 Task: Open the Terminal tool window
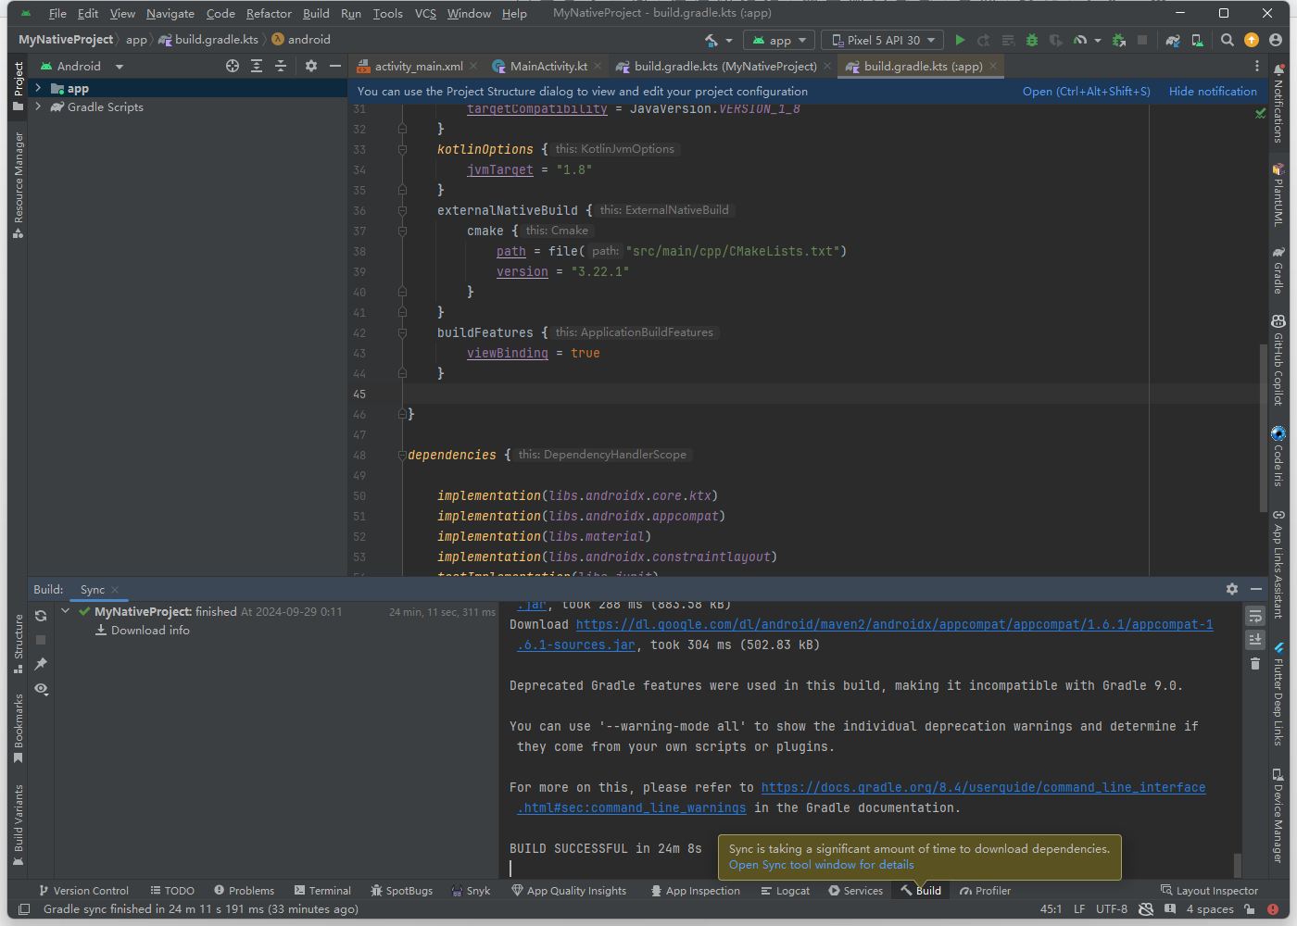click(x=322, y=891)
